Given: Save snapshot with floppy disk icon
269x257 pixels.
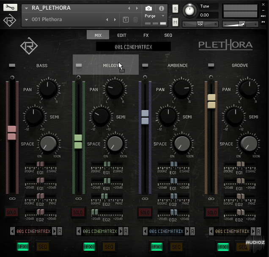Looking at the screenshot, I should pos(126,19).
